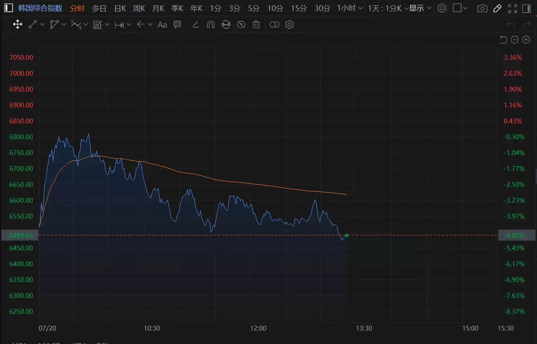Switch to the 日K tab
This screenshot has height=344, width=537.
tap(120, 8)
